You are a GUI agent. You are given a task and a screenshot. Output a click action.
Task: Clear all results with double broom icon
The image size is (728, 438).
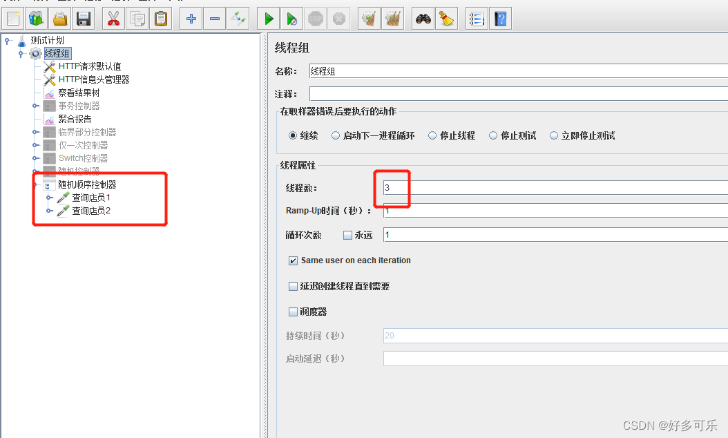pos(393,19)
